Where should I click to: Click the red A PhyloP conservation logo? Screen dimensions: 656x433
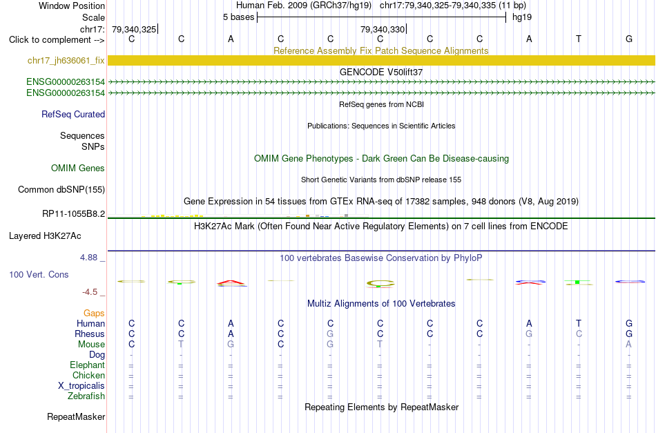click(x=231, y=283)
